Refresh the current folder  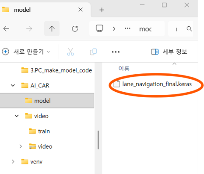(75, 28)
